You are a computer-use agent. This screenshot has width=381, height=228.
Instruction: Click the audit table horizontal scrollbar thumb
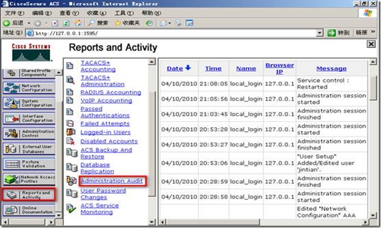pyautogui.click(x=213, y=222)
